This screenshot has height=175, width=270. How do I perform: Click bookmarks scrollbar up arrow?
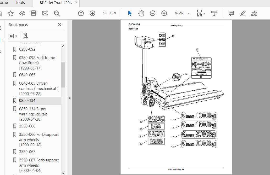(x=63, y=46)
